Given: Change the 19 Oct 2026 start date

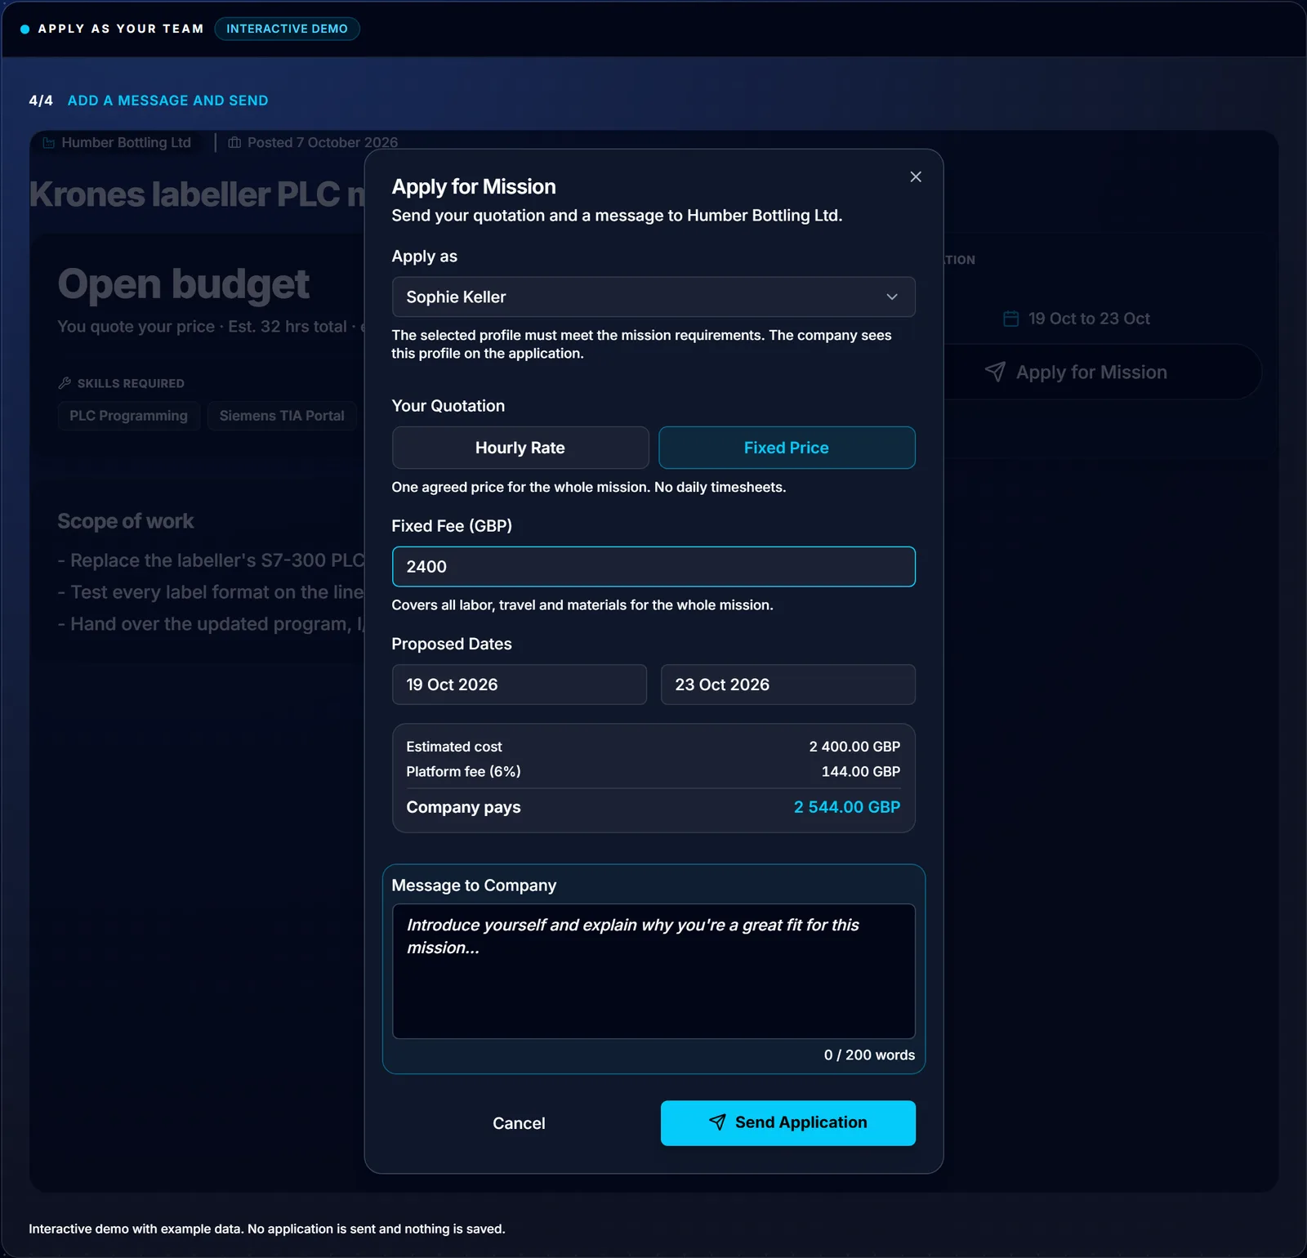Looking at the screenshot, I should pos(520,685).
